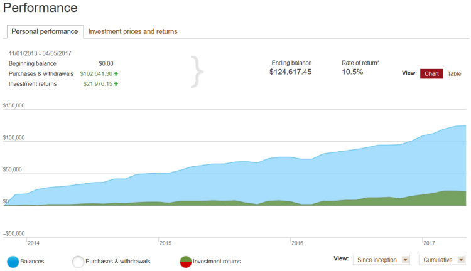This screenshot has height=271, width=471.
Task: Click the 2016 axis label
Action: 298,243
